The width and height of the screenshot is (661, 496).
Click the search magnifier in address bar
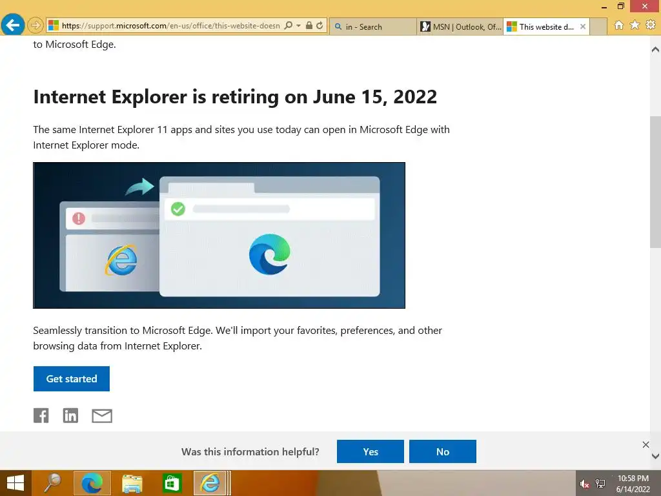pyautogui.click(x=289, y=26)
